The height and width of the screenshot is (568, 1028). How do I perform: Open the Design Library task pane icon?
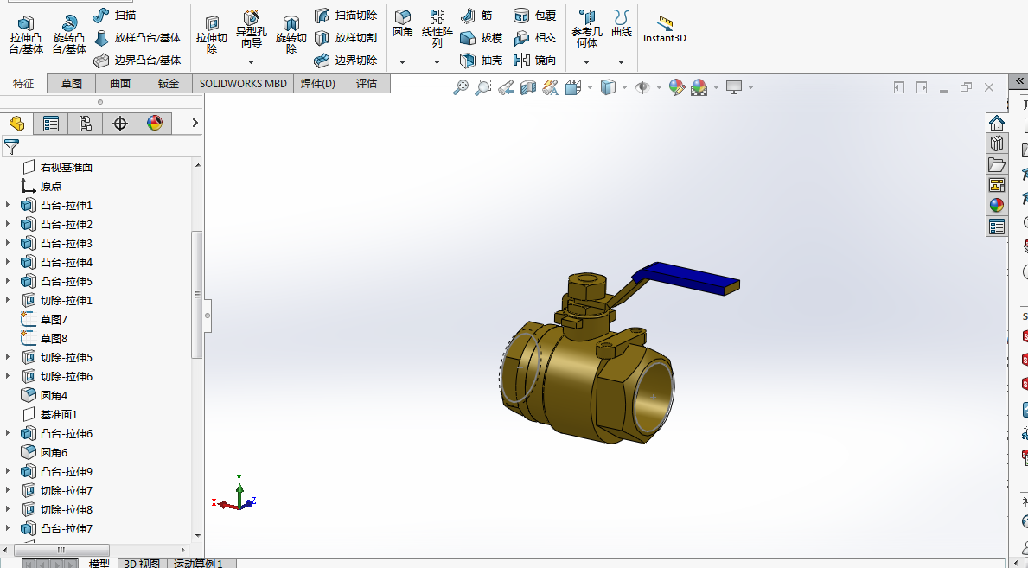(997, 144)
